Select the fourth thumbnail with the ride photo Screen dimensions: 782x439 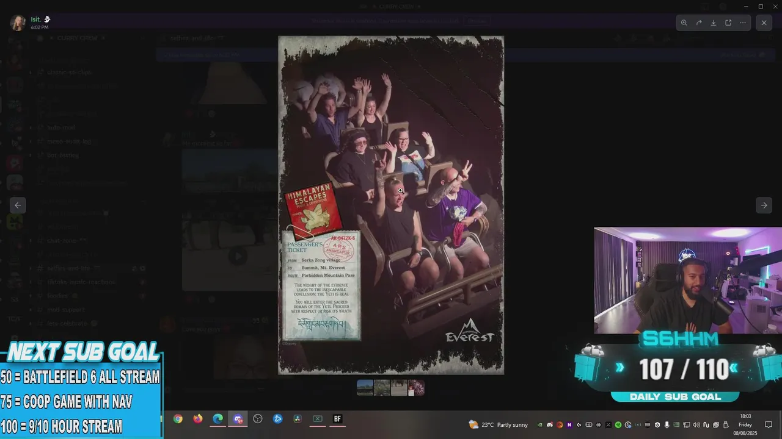coord(416,388)
